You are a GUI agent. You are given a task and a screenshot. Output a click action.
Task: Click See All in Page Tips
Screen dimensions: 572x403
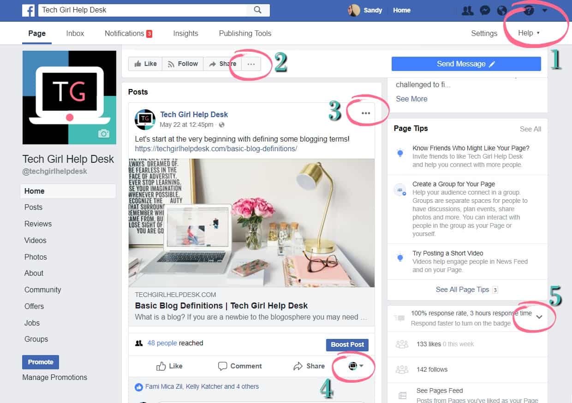[530, 129]
